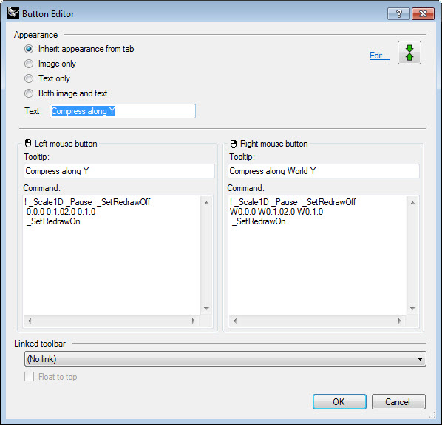Click right arrow of left command horizontal scrollbar

click(194, 321)
